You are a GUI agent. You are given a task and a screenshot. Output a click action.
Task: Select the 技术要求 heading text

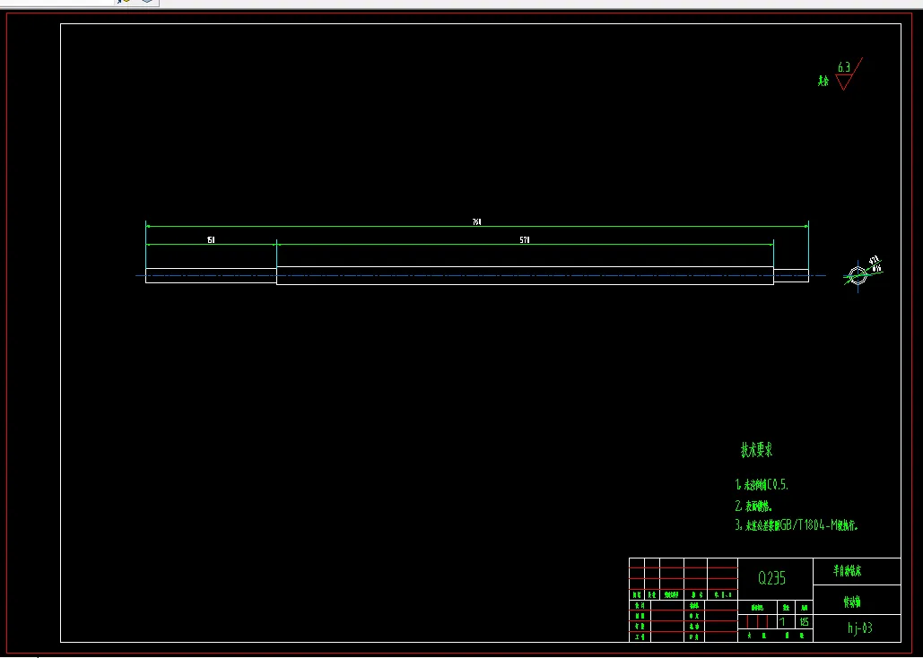pyautogui.click(x=756, y=451)
